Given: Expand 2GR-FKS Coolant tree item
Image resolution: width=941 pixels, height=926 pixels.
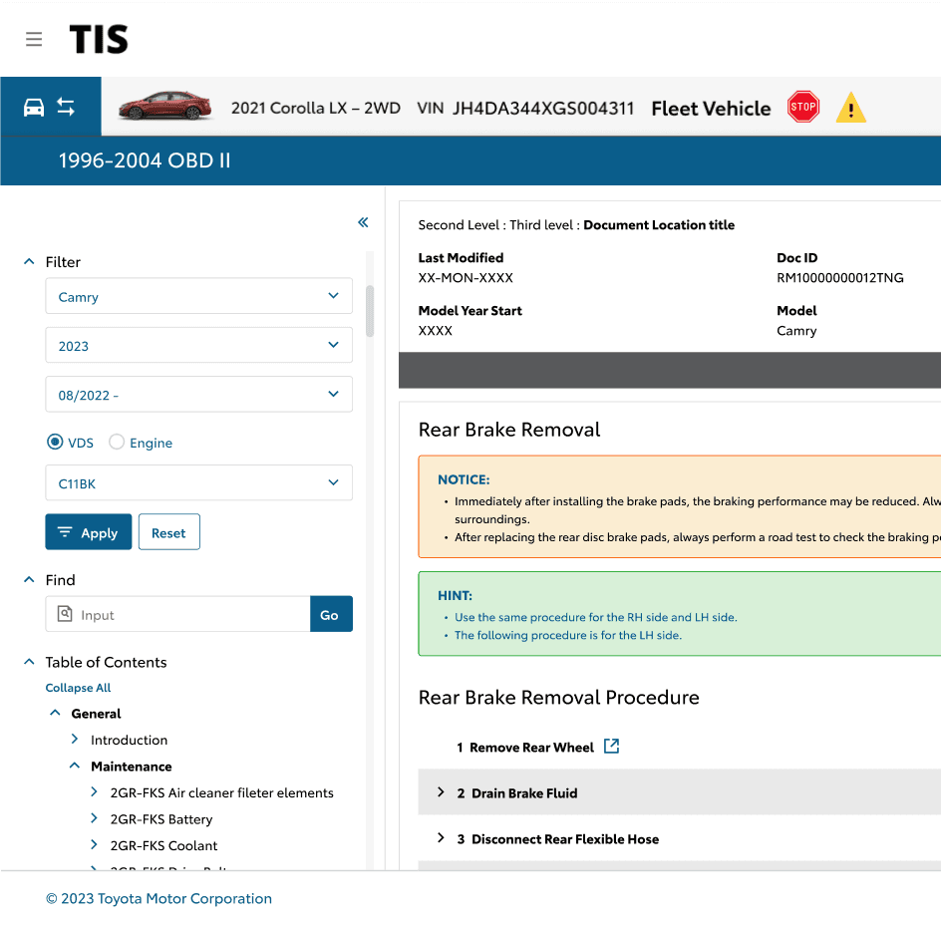Looking at the screenshot, I should pos(94,845).
